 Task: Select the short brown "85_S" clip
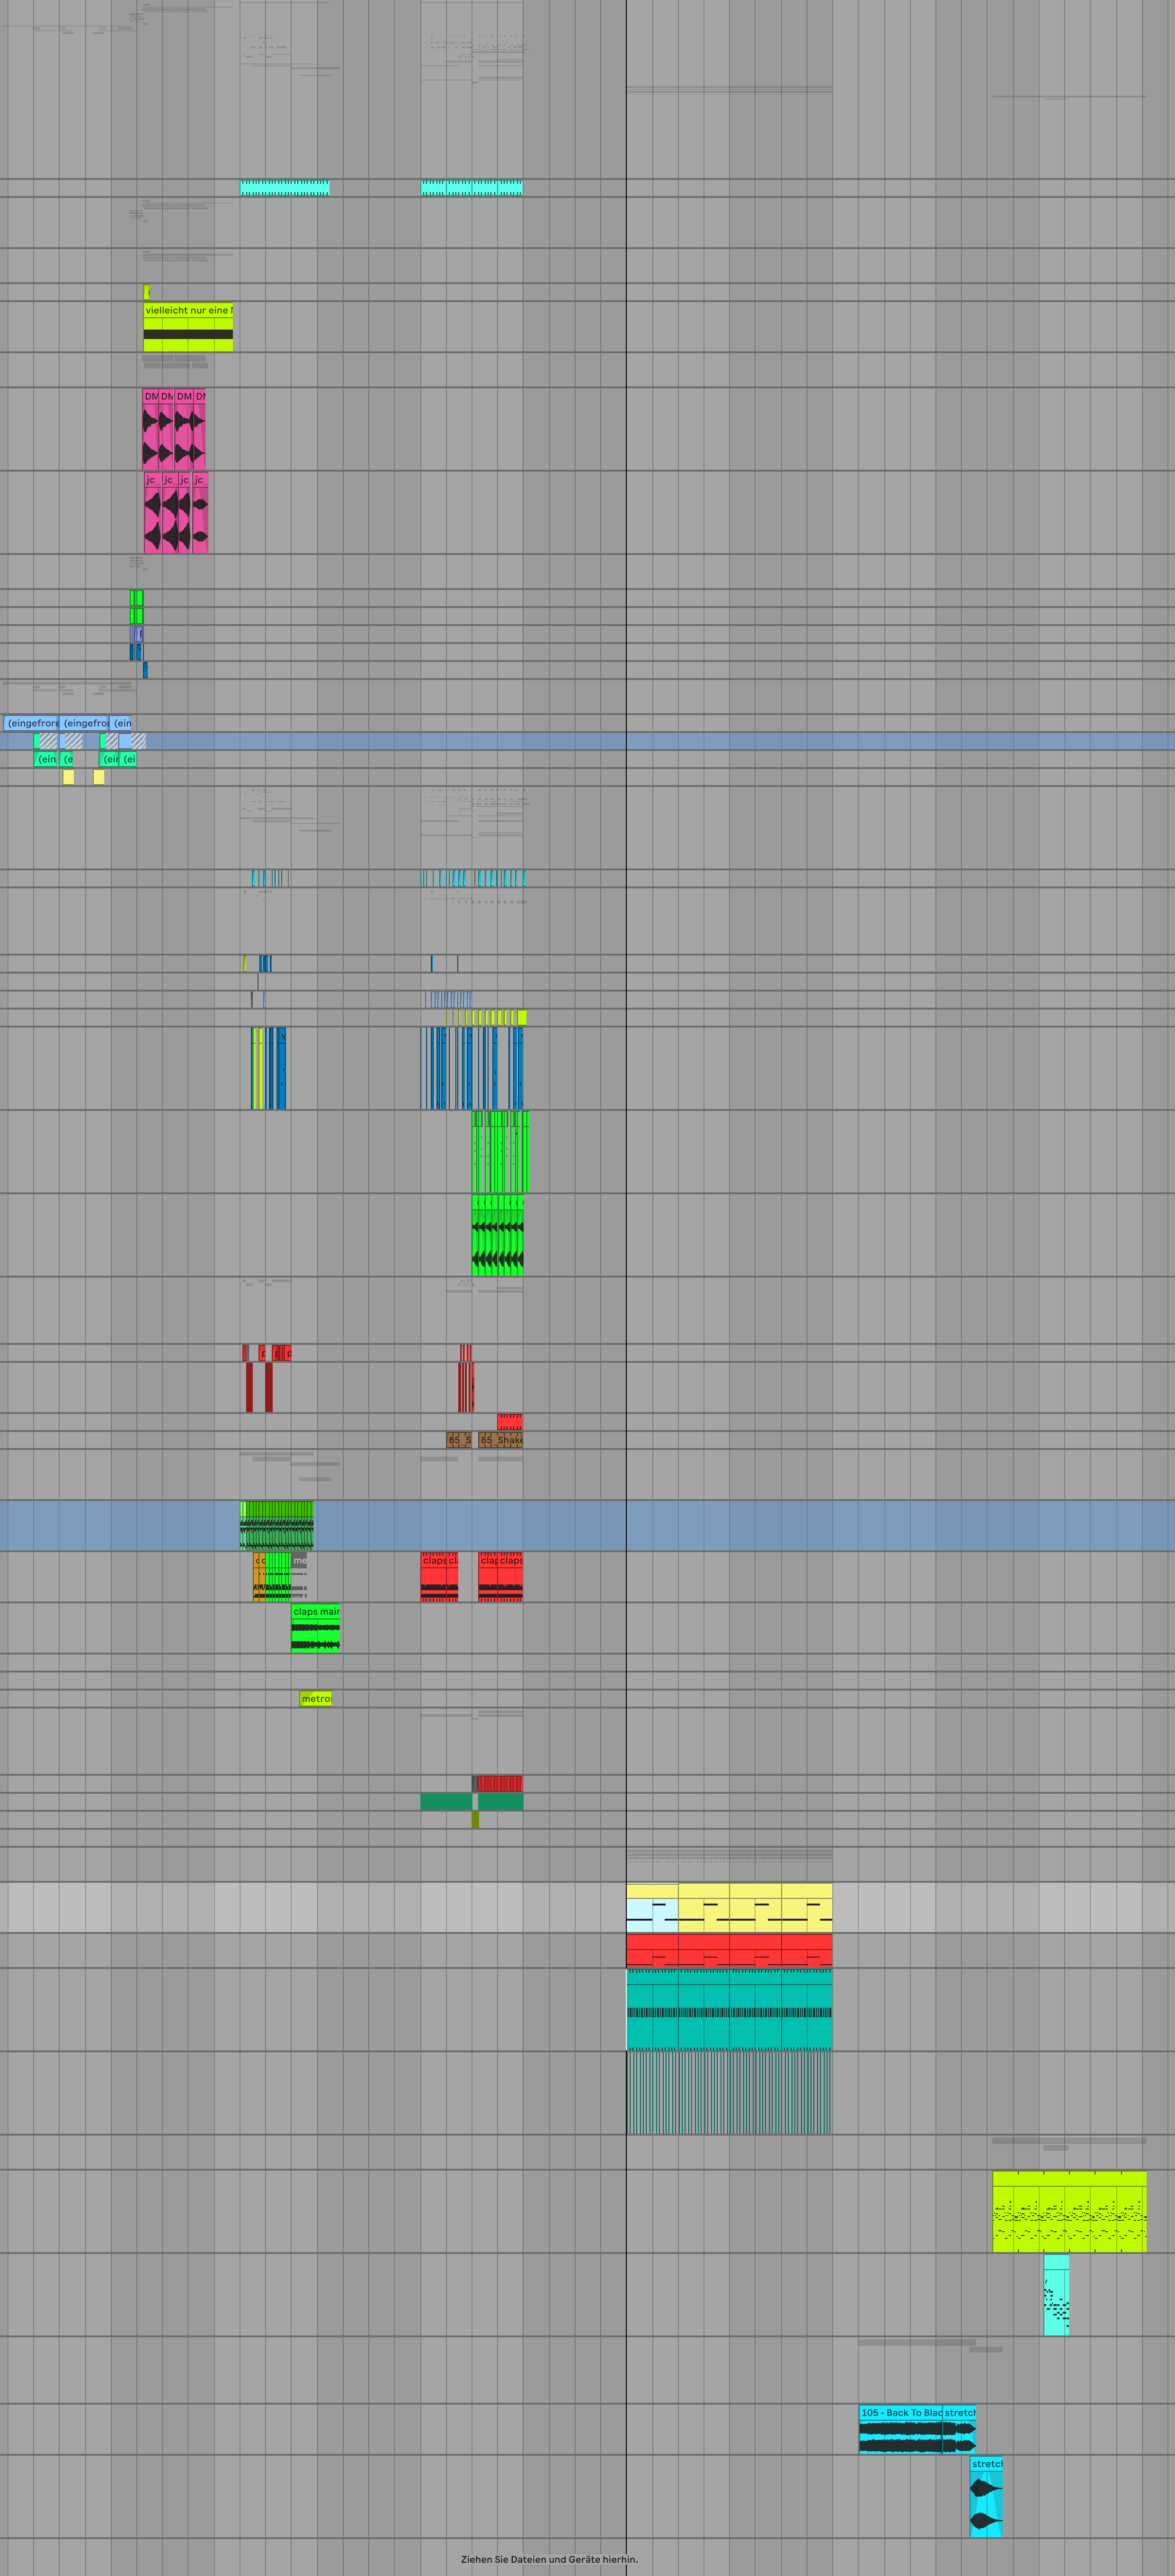click(459, 1440)
